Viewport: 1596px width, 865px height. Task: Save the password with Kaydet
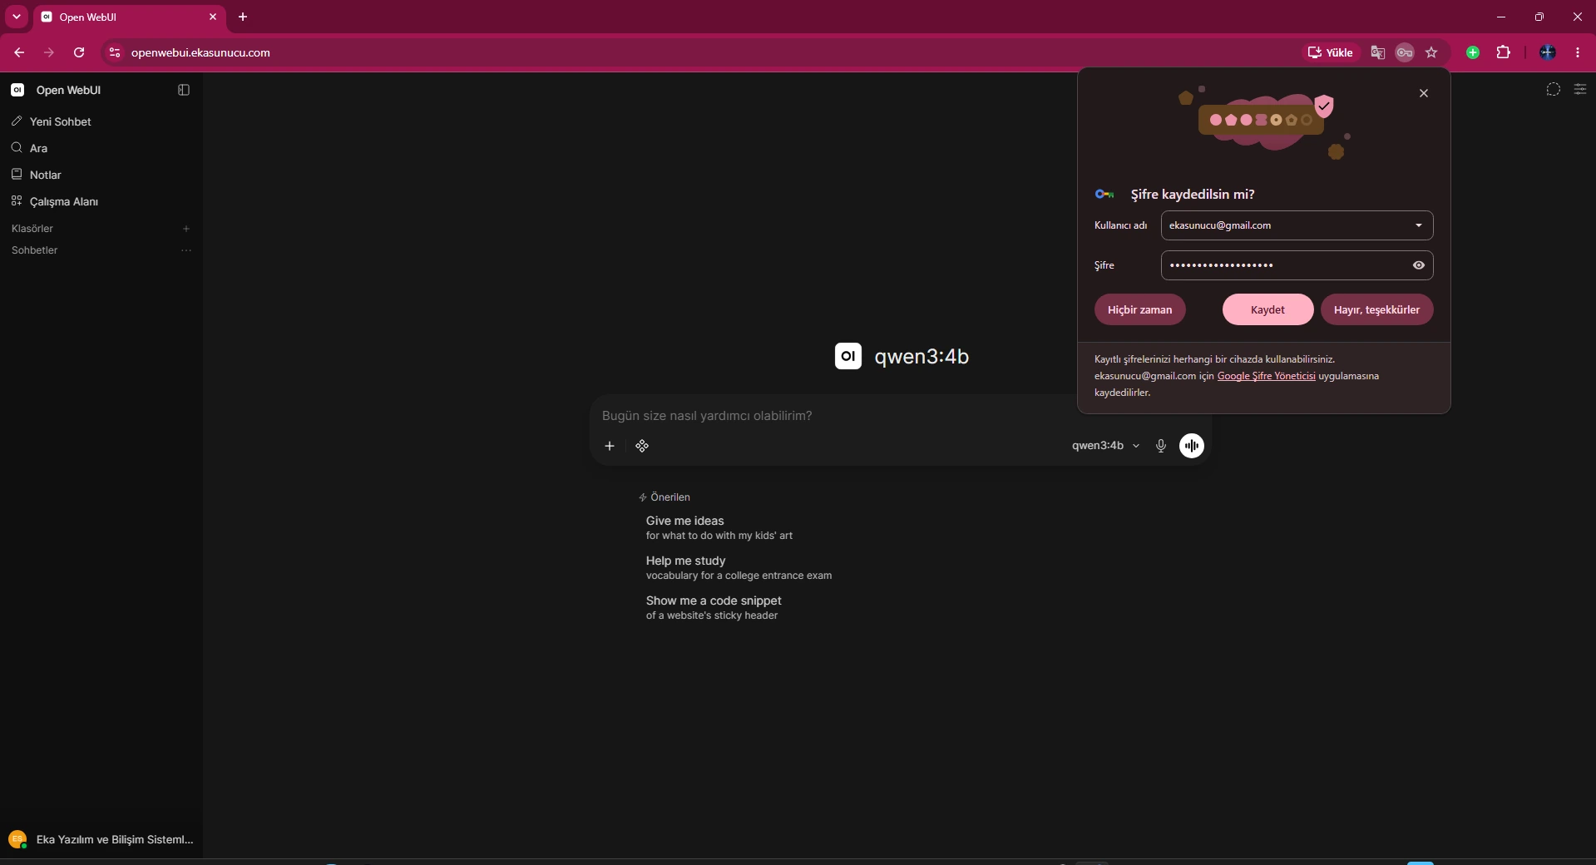coord(1267,309)
